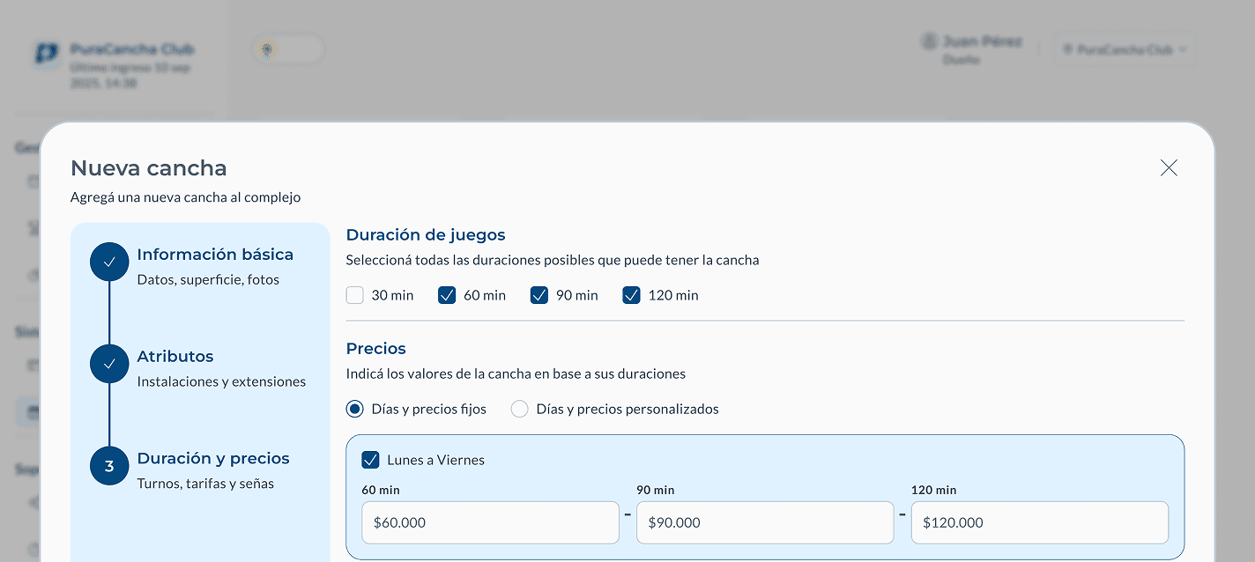Click the 120 min price field $120.000
The image size is (1255, 562).
point(1040,522)
